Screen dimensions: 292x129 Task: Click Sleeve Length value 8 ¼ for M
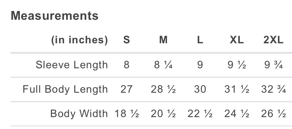tap(163, 65)
